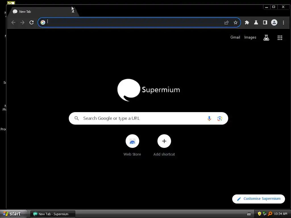Minimize the Supermium window
The height and width of the screenshot is (218, 291).
click(267, 7)
